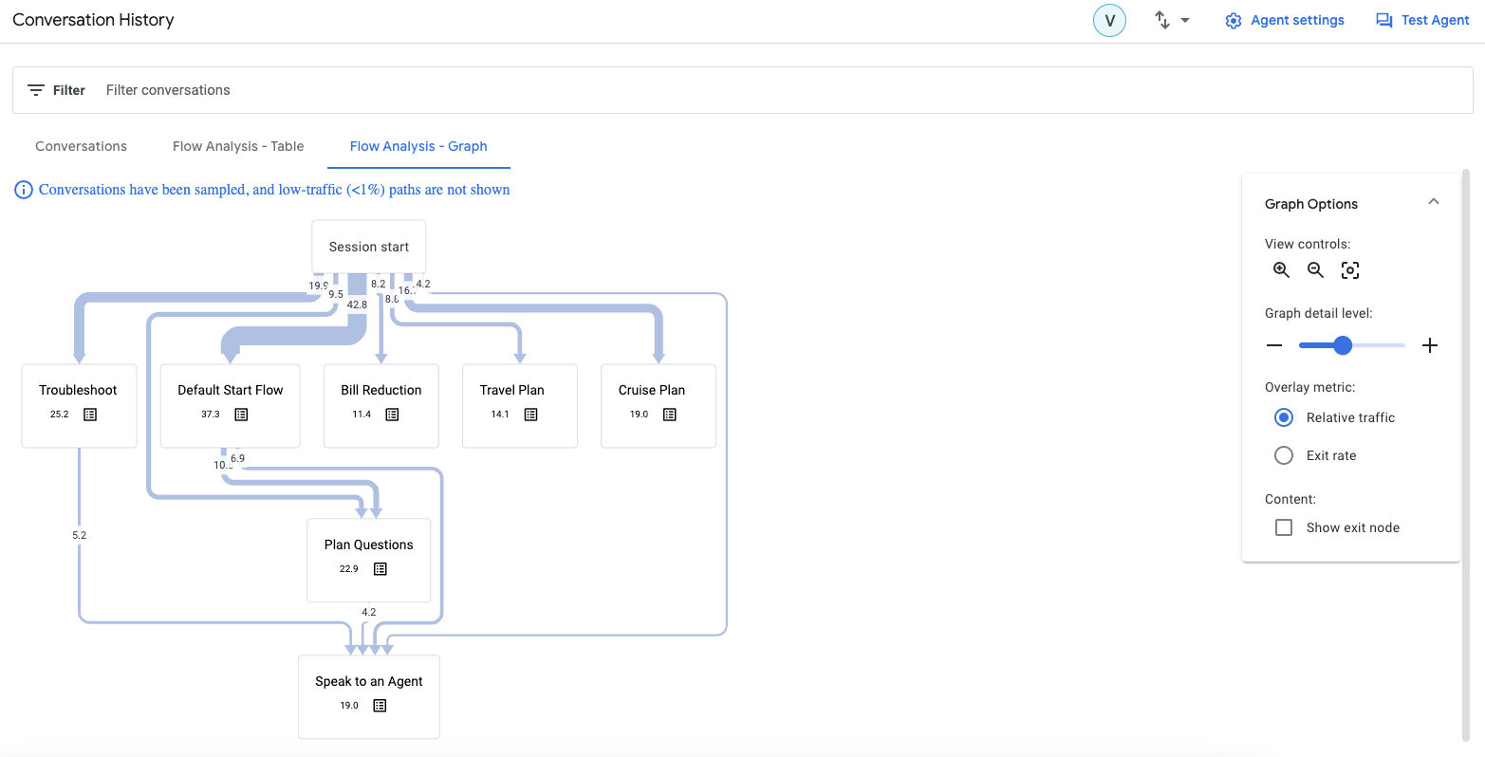Open the sort order dropdown arrow in header

(x=1183, y=19)
